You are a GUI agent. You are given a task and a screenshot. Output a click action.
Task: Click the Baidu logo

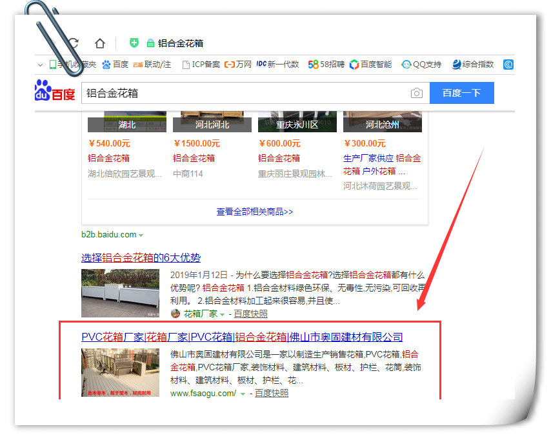55,90
